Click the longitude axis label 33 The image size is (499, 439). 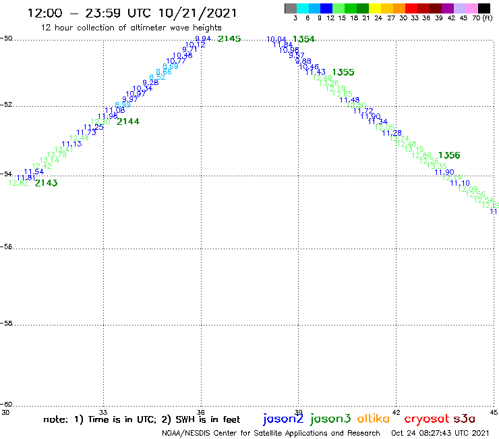(103, 413)
